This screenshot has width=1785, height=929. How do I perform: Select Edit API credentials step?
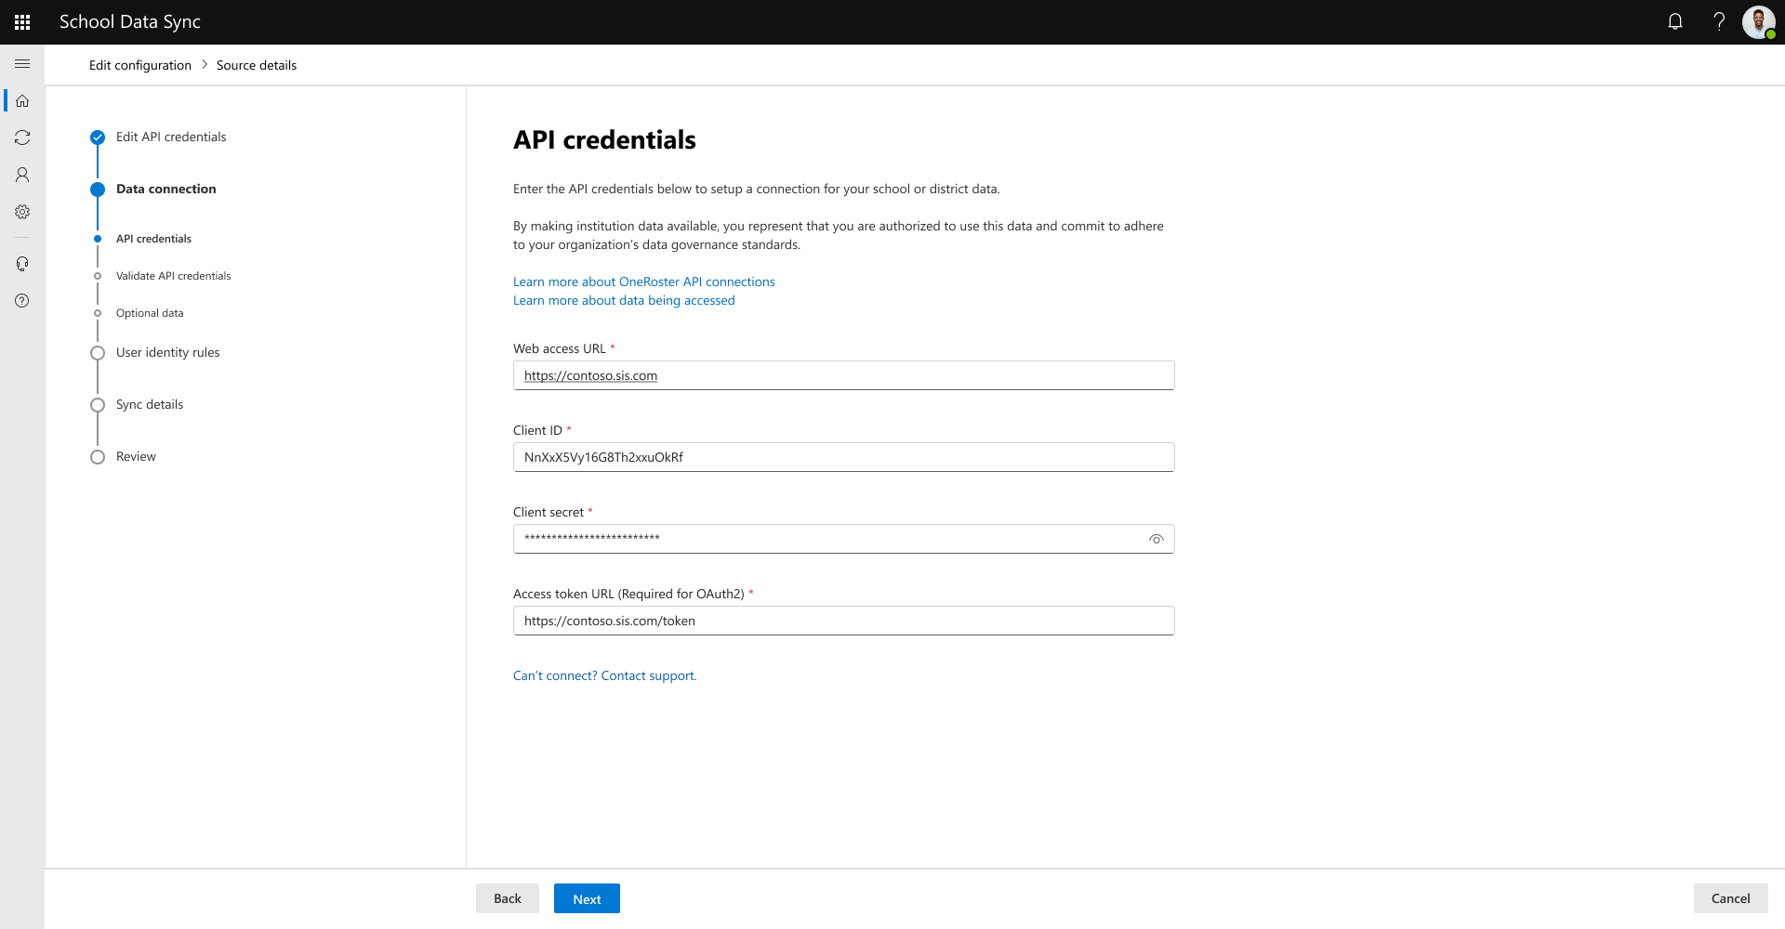pos(171,137)
